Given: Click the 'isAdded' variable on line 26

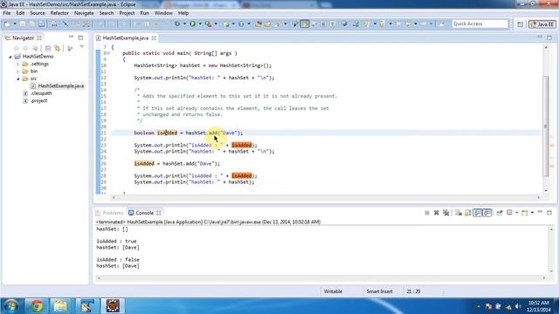Looking at the screenshot, I should (x=144, y=163).
